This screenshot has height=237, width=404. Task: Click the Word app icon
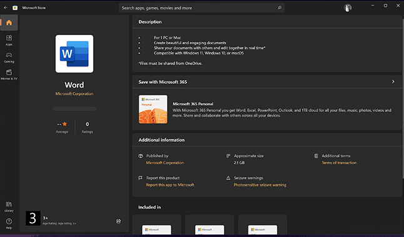74,54
